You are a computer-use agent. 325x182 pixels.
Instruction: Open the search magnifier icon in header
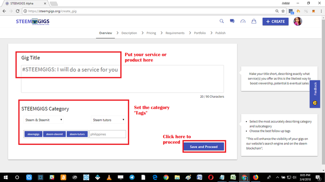point(222,21)
